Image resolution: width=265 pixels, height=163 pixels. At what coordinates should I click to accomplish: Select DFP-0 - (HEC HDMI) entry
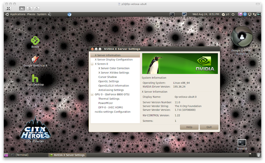110,107
